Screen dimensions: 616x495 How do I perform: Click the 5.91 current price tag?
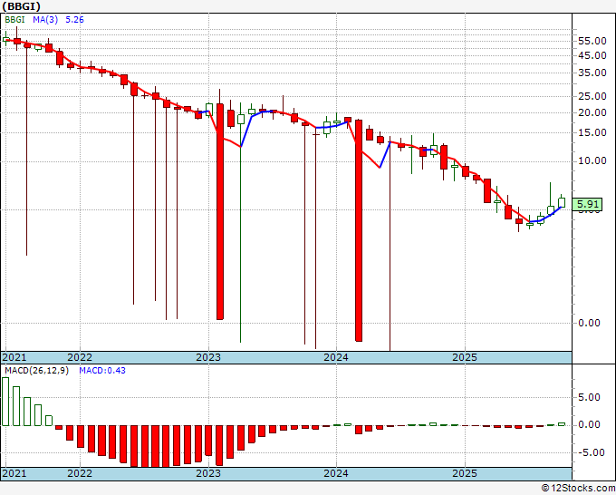(587, 205)
